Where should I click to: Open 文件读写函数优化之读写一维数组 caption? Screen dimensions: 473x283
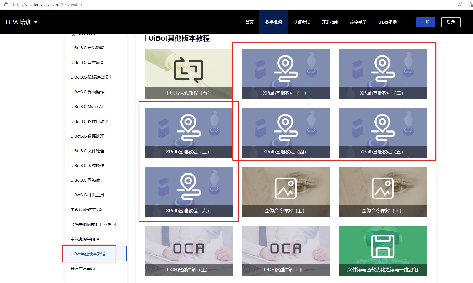click(x=383, y=270)
